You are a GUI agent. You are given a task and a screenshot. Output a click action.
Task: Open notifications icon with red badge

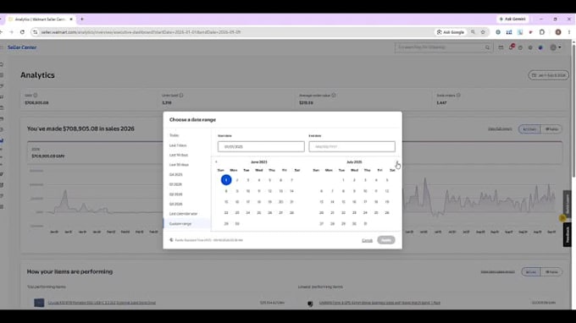coord(511,47)
